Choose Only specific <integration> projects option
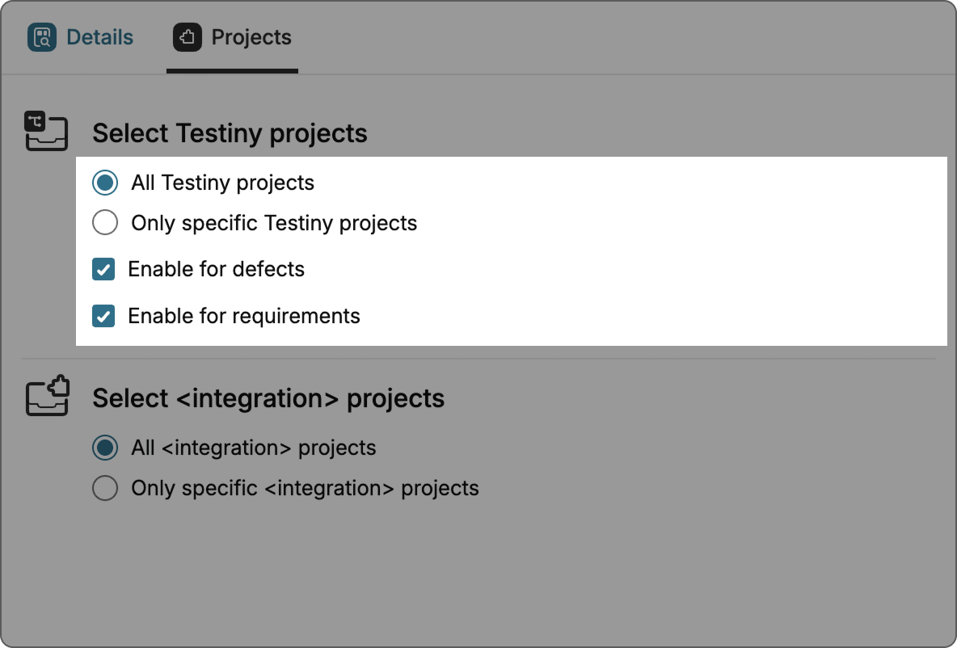Viewport: 957px width, 648px height. (105, 488)
